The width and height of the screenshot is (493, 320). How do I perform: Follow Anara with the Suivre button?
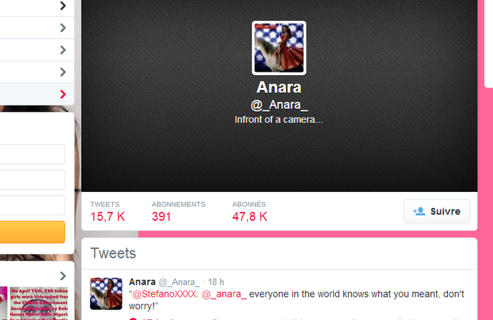437,212
